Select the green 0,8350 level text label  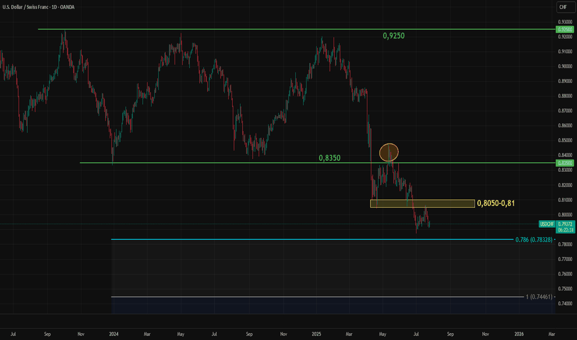point(329,158)
